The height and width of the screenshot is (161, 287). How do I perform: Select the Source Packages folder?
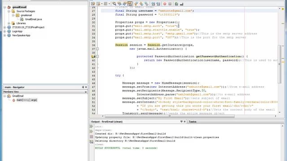click(x=26, y=11)
